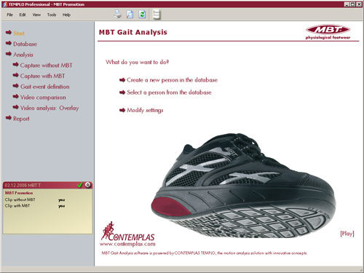Click the page preview toolbar icon

click(x=130, y=15)
